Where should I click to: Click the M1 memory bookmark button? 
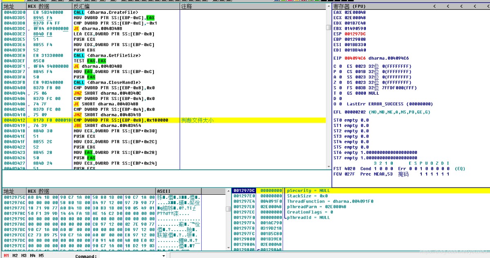pos(7,256)
